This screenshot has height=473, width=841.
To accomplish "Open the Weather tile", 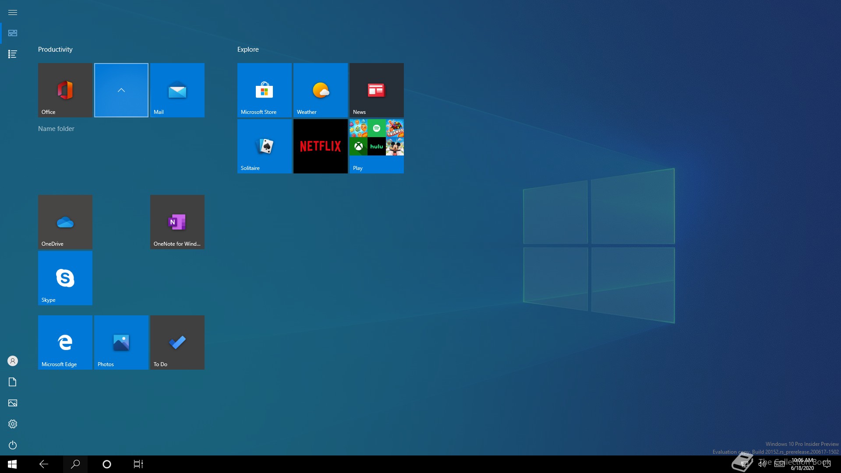I will (x=321, y=90).
